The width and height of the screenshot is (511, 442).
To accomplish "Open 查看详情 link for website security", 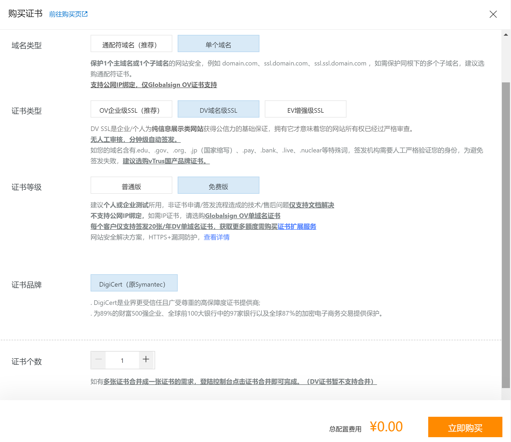I will [x=216, y=237].
